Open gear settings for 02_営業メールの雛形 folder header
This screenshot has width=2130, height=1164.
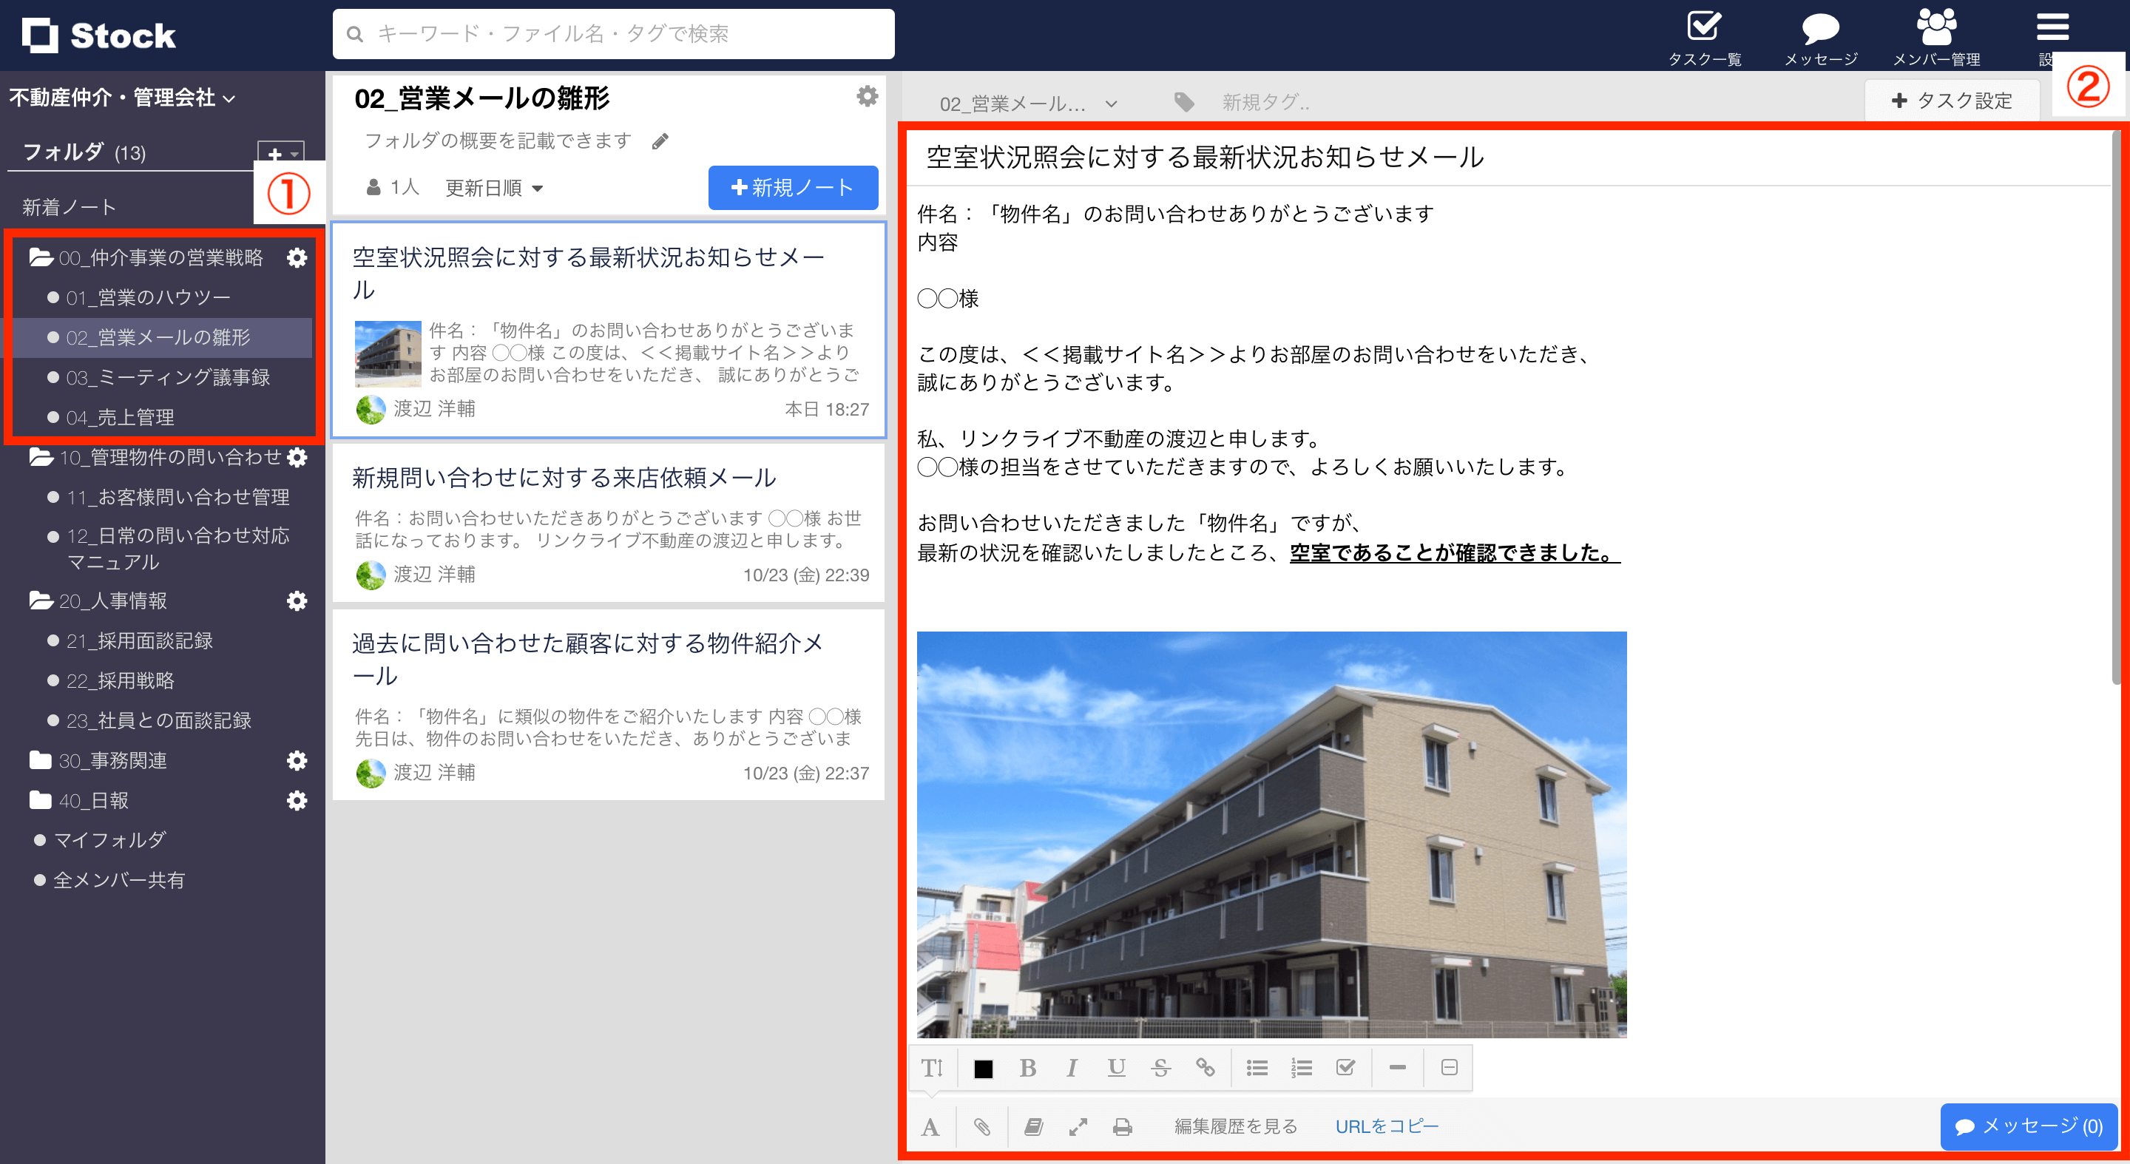click(867, 97)
